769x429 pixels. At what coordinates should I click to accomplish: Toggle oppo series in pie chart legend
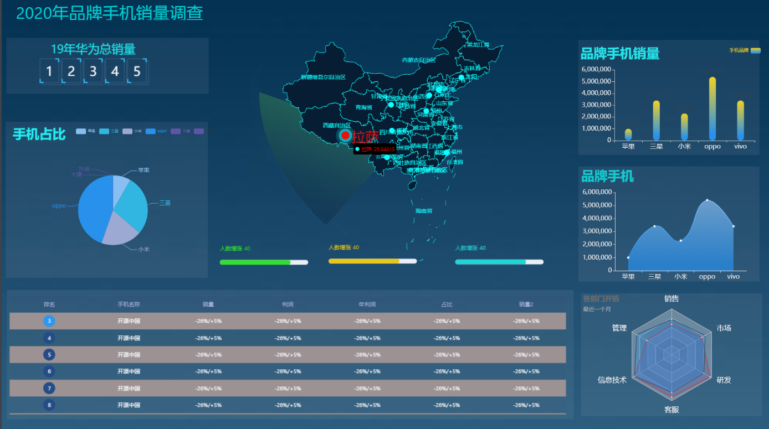[157, 131]
